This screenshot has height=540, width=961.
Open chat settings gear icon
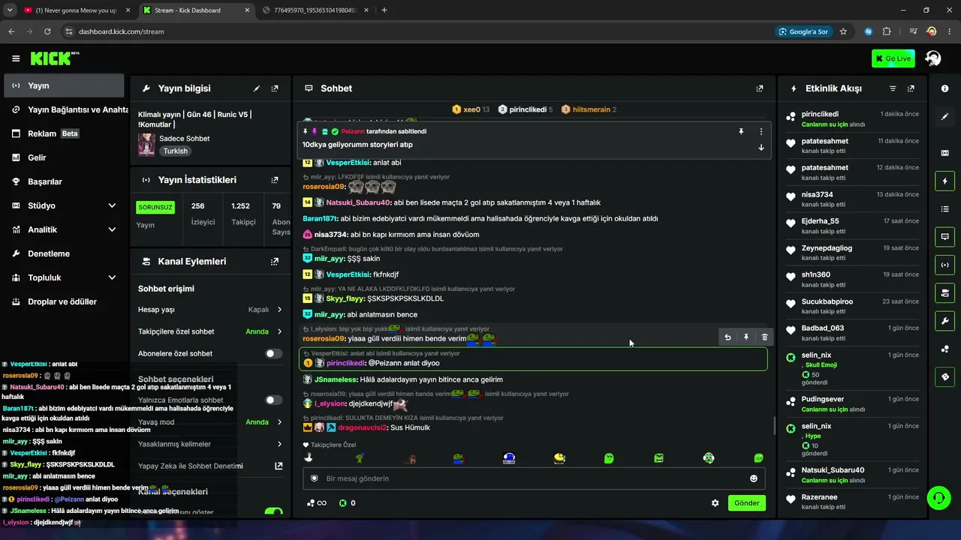click(715, 503)
